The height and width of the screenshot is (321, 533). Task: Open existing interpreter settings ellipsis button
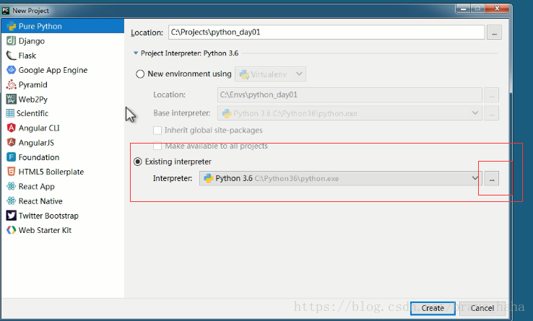492,179
